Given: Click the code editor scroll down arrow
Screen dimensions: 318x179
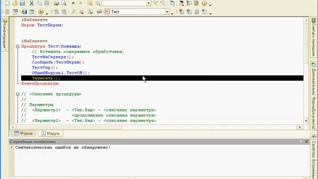Looking at the screenshot, I should point(306,121).
